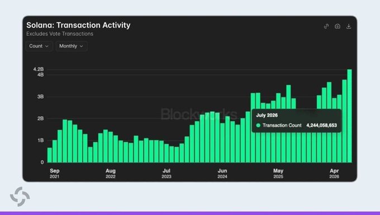Click the July 2026 tooltip heading
This screenshot has height=215, width=380.
[267, 115]
